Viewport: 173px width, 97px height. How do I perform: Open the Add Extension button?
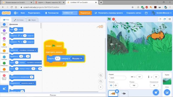[4, 89]
